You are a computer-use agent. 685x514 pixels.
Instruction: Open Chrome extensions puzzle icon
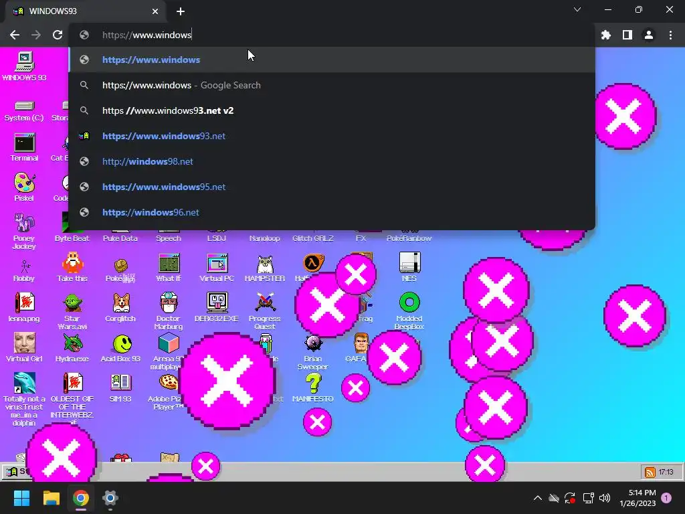coord(606,35)
